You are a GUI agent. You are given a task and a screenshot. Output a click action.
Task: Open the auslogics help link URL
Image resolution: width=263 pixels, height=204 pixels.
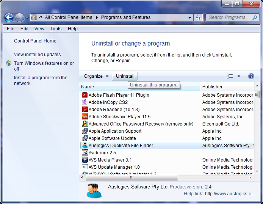(229, 194)
